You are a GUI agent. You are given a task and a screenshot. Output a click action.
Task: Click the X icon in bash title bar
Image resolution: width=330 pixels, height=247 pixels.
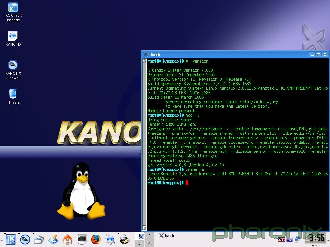(x=146, y=54)
